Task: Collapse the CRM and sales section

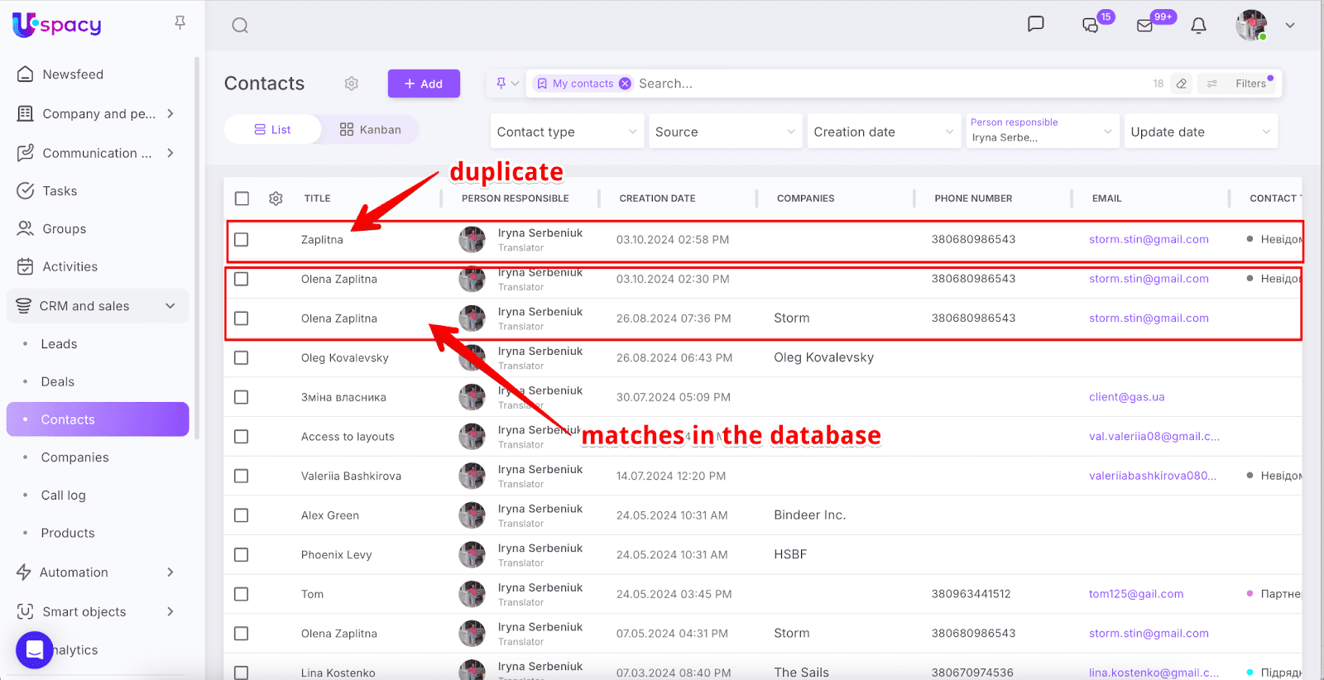Action: [170, 306]
